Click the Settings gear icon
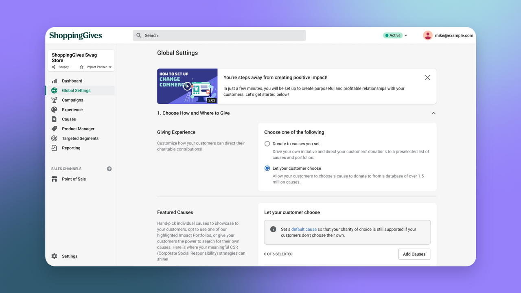Viewport: 521px width, 293px height. [x=54, y=256]
